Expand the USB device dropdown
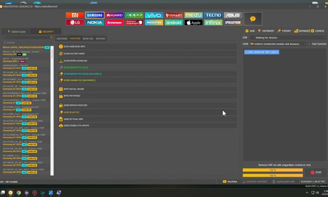328x197 pixels. pos(288,38)
